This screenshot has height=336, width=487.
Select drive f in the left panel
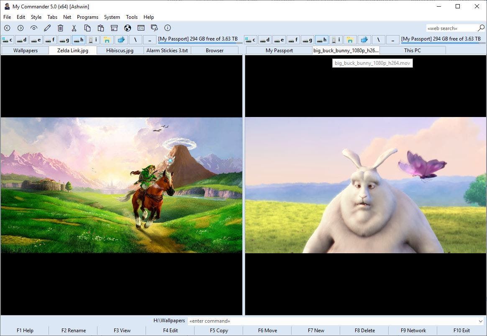[x=50, y=39]
